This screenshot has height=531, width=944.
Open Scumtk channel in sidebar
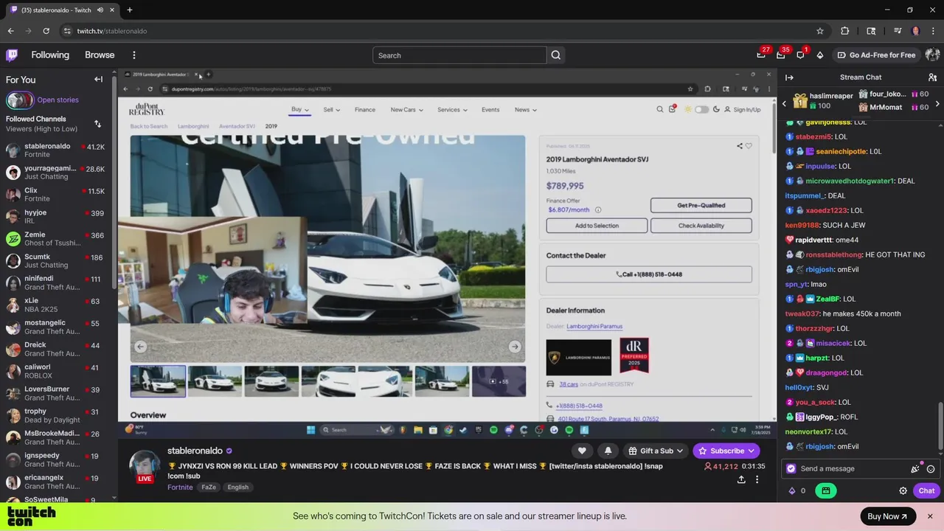point(56,261)
